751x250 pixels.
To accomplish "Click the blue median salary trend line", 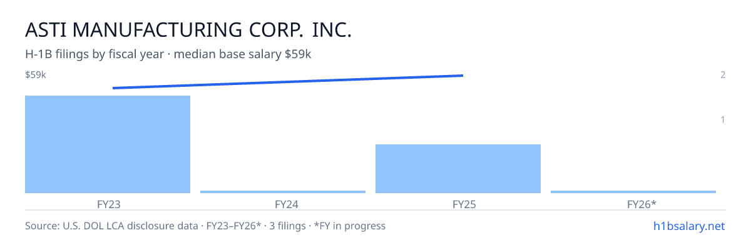I will coord(288,82).
